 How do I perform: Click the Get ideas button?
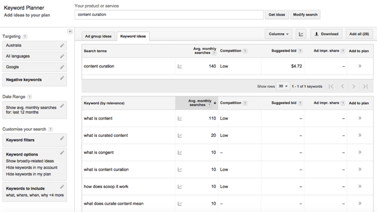click(276, 15)
